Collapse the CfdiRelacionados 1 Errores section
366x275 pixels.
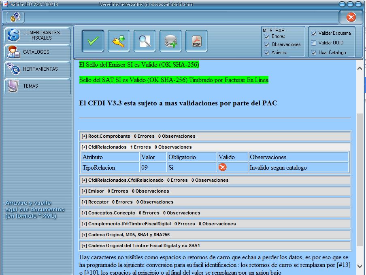click(x=215, y=147)
